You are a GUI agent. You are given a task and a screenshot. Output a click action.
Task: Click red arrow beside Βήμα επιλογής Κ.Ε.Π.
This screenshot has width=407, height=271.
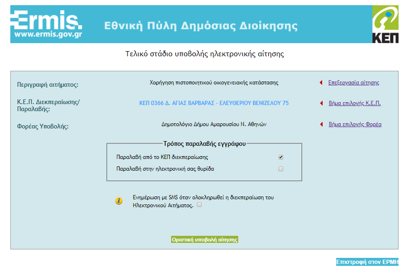(321, 103)
